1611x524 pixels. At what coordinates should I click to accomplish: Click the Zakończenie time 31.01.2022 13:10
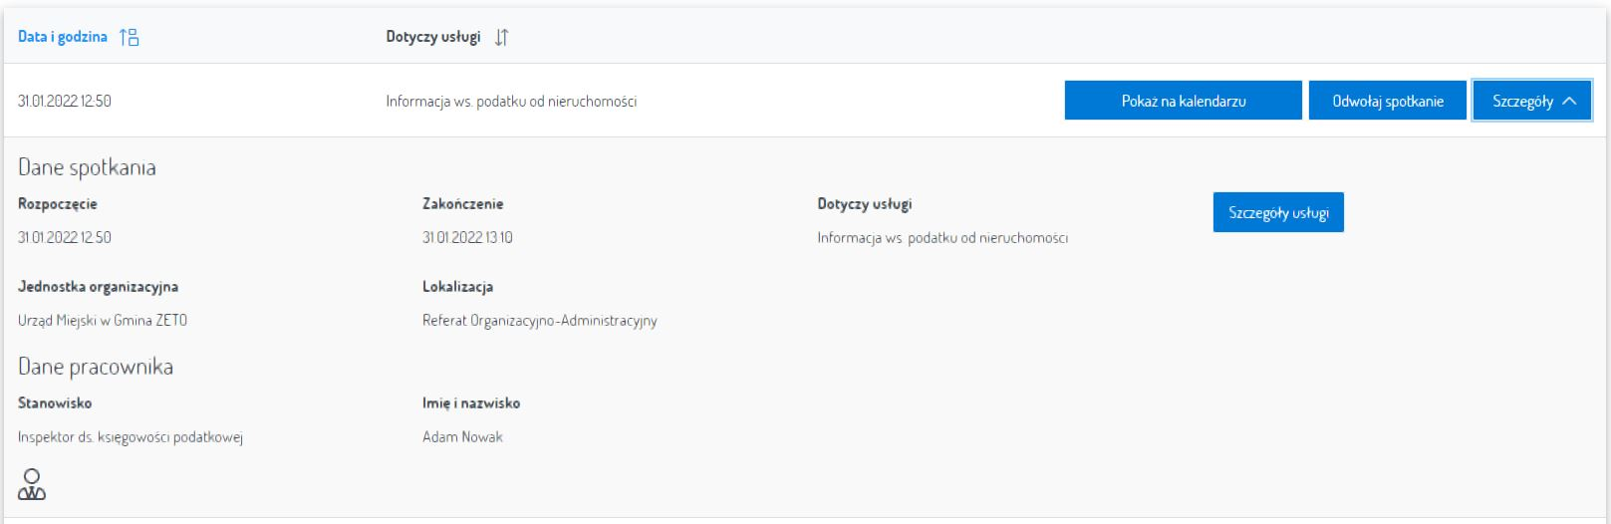[x=467, y=237]
